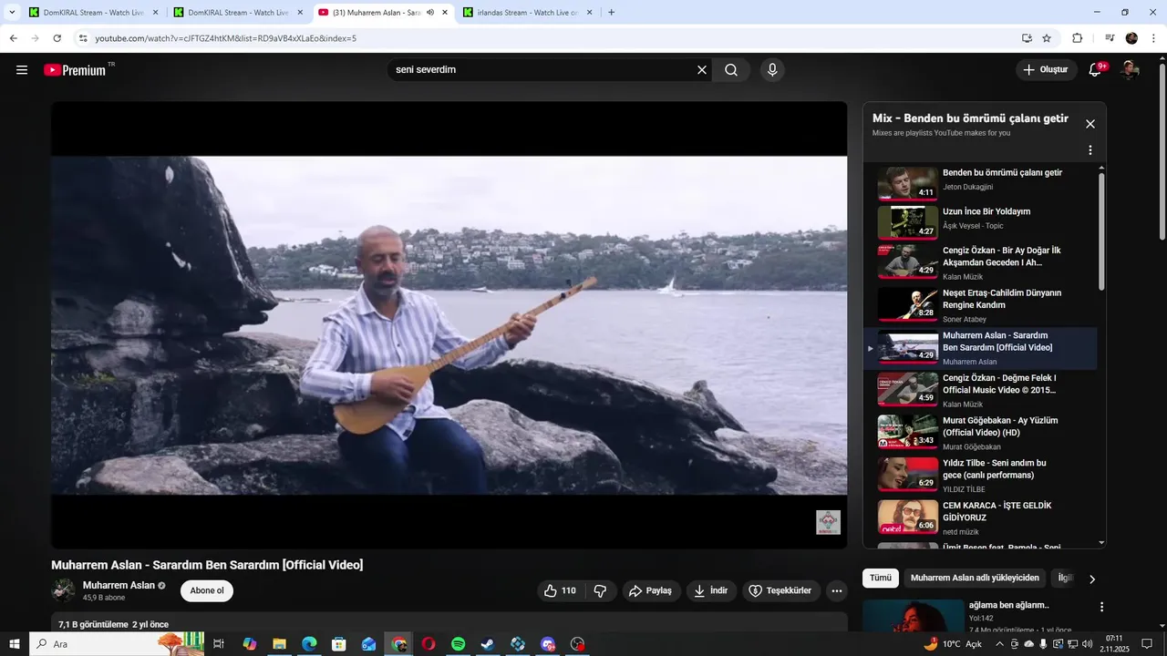
Task: Reload the page
Action: [57, 38]
